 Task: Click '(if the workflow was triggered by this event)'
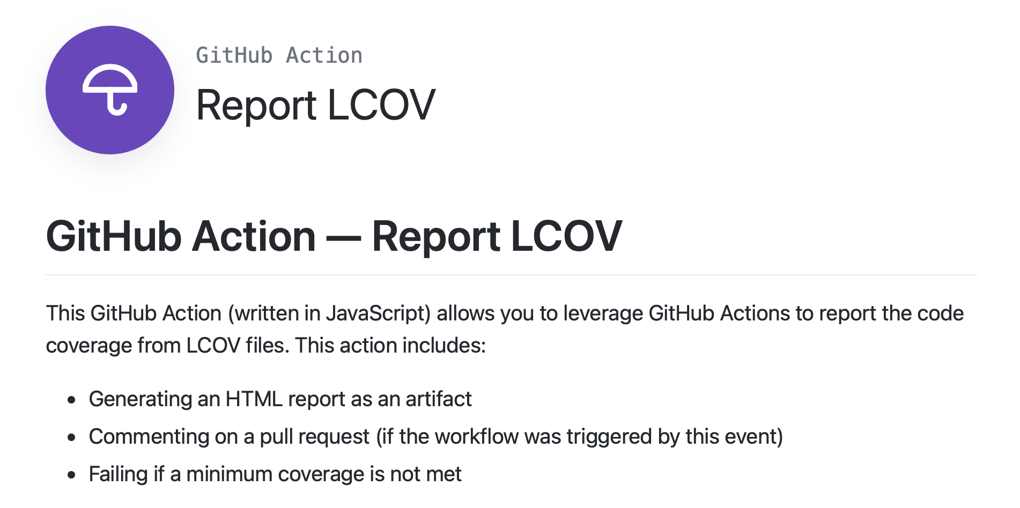(x=580, y=437)
